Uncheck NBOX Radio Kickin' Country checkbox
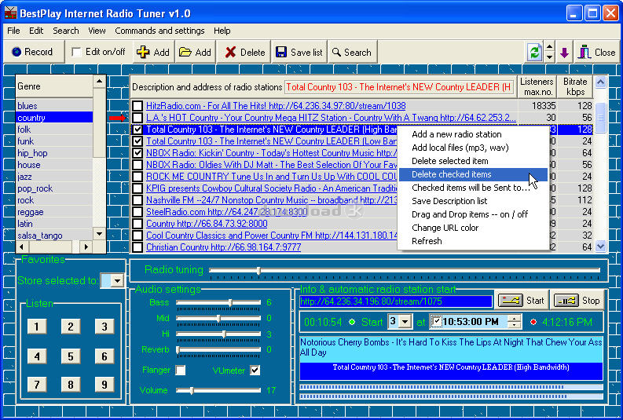The height and width of the screenshot is (420, 623). pyautogui.click(x=137, y=153)
